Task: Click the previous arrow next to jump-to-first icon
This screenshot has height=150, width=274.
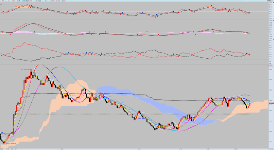Action: tap(48, 1)
